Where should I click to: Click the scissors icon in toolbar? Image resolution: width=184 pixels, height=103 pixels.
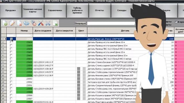tap(48, 23)
